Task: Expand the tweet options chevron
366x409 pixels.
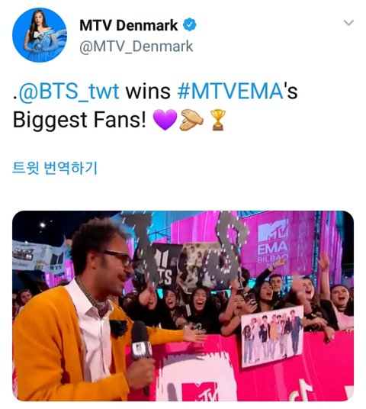Action: [348, 23]
